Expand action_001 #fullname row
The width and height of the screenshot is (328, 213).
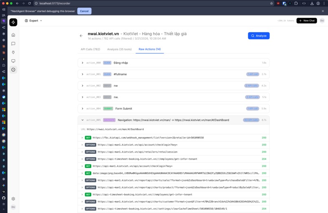[173, 74]
